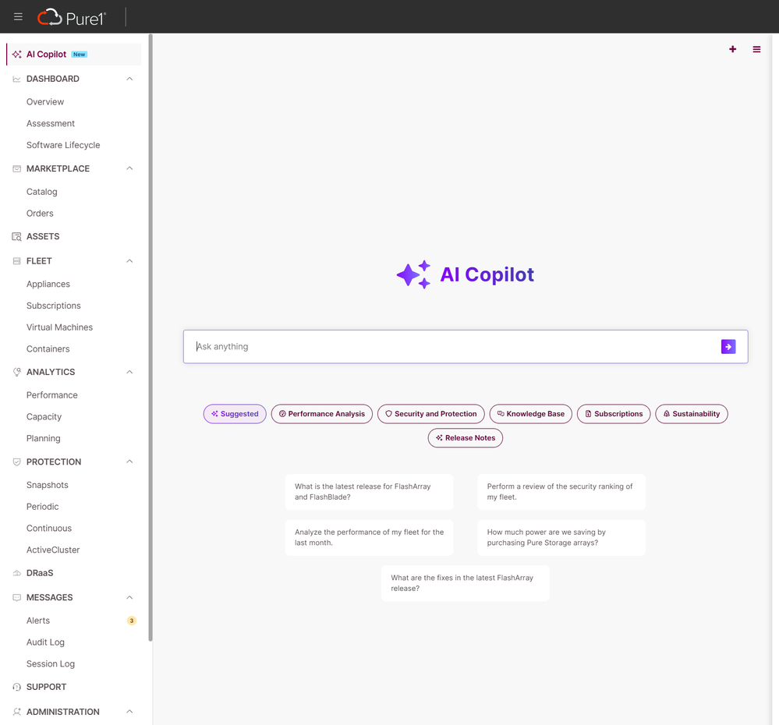The width and height of the screenshot is (779, 725).
Task: Collapse the Fleet section chevron
Action: 129,261
